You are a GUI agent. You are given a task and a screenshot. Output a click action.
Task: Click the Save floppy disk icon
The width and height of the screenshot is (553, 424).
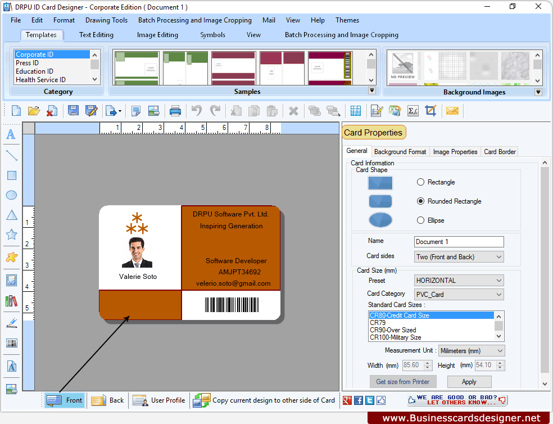pos(73,111)
